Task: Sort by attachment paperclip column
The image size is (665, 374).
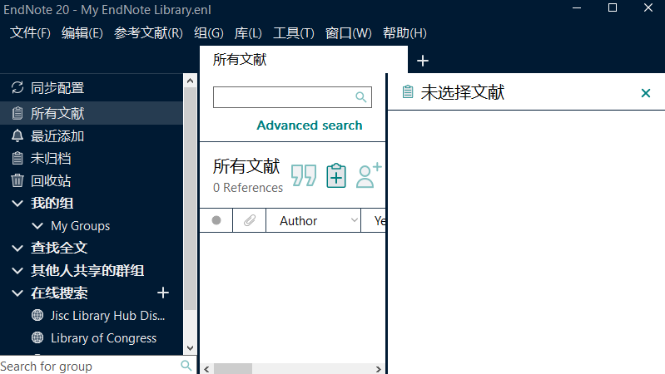Action: click(250, 220)
